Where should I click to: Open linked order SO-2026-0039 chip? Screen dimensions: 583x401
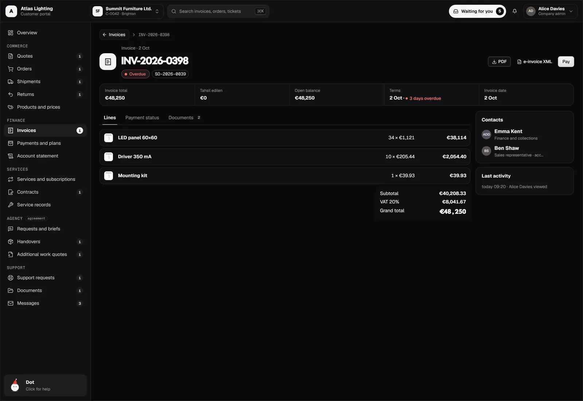[x=170, y=74]
